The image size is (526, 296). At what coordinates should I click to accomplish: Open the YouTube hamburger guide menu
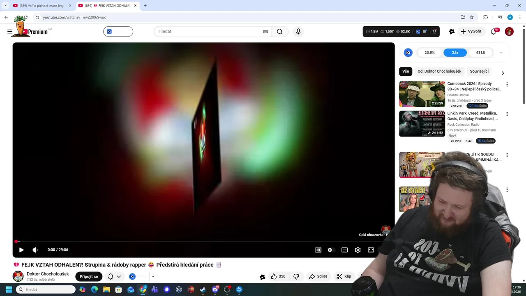click(10, 32)
